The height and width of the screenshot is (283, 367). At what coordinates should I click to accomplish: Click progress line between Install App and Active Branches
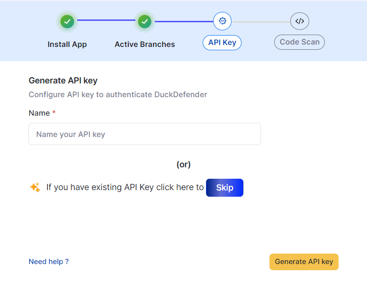click(106, 20)
